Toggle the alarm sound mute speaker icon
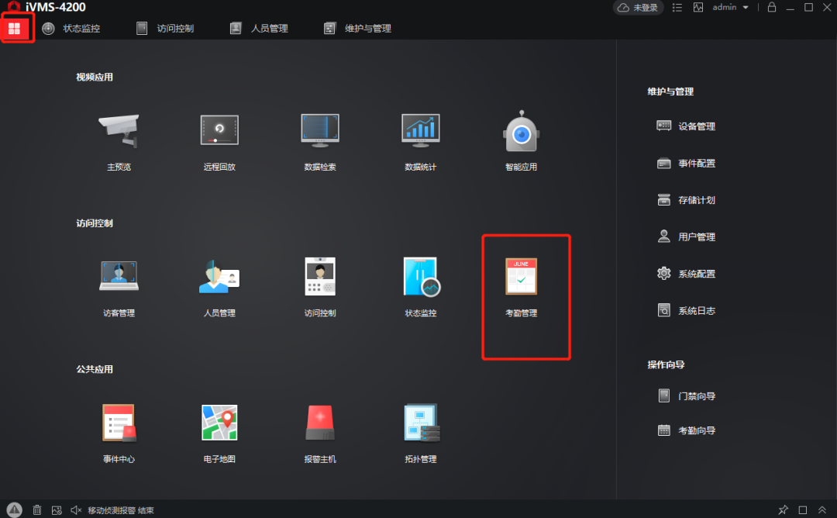The height and width of the screenshot is (518, 837). (76, 510)
